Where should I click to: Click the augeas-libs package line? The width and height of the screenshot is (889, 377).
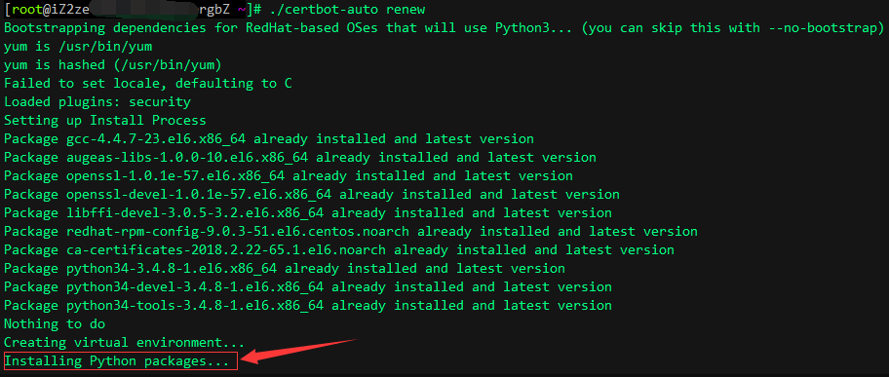click(x=300, y=158)
